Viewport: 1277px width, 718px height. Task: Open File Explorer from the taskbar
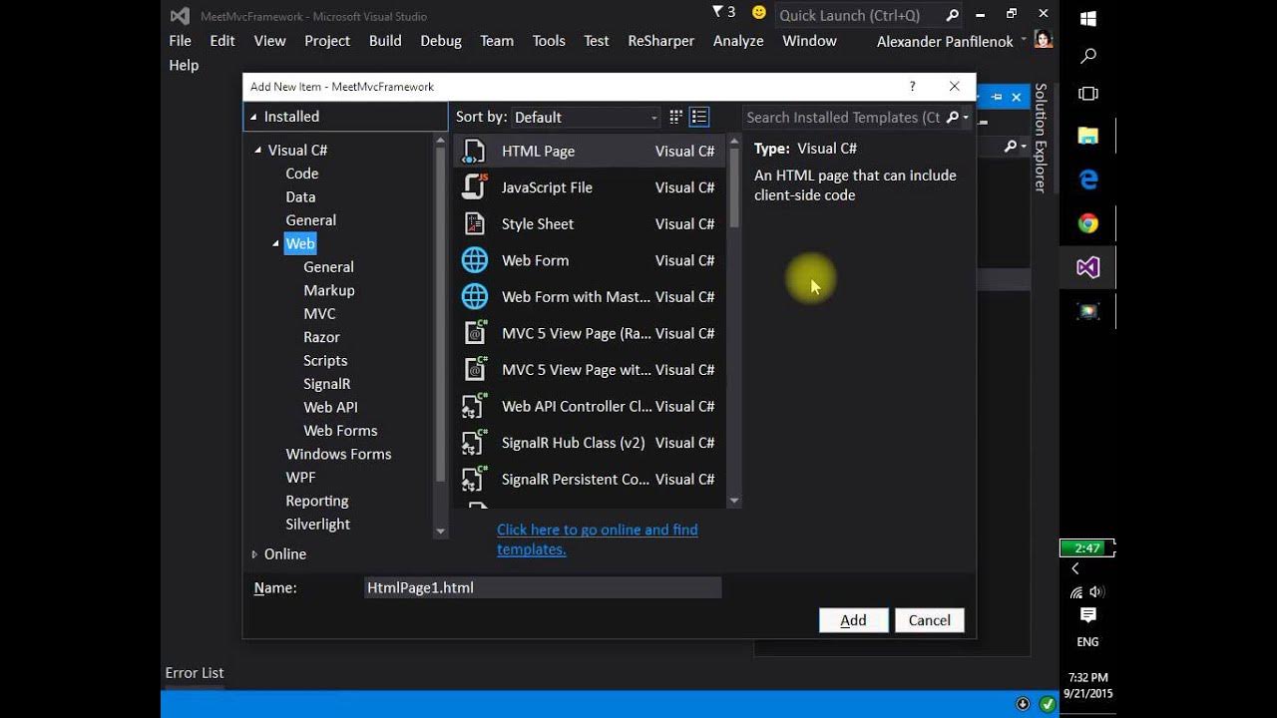(x=1088, y=136)
